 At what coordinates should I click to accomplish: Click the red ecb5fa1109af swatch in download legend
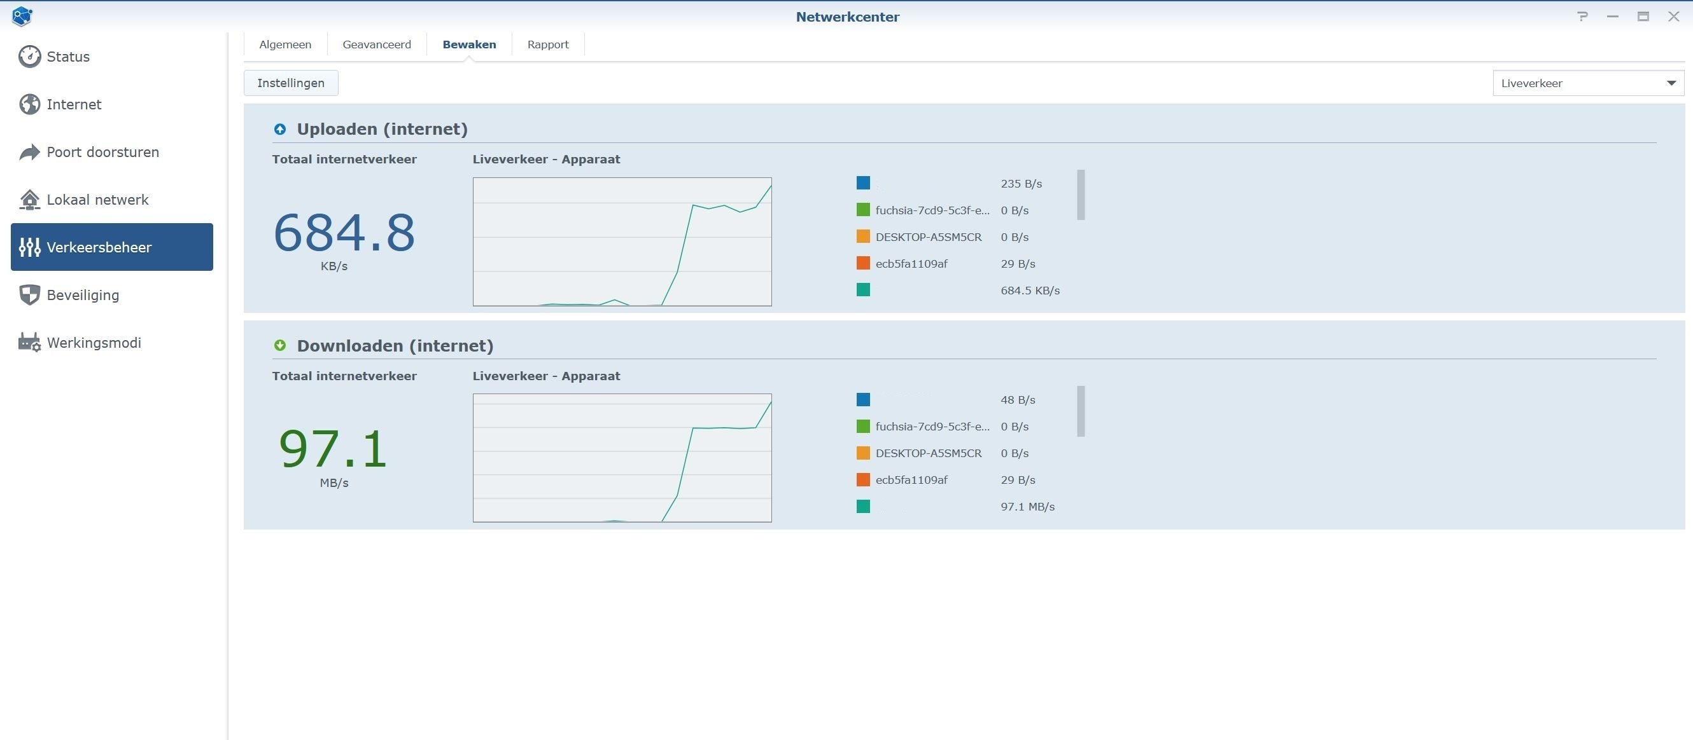pyautogui.click(x=863, y=479)
